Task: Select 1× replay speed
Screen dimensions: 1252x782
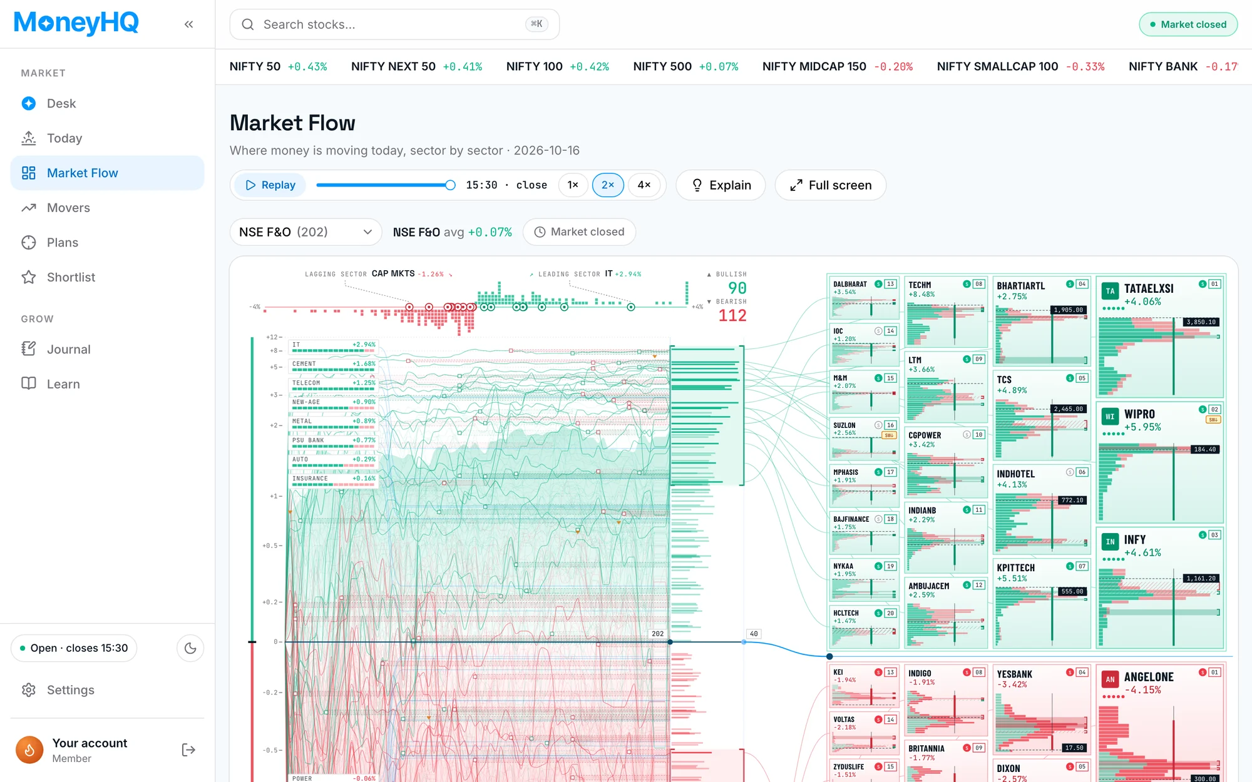Action: (x=573, y=185)
